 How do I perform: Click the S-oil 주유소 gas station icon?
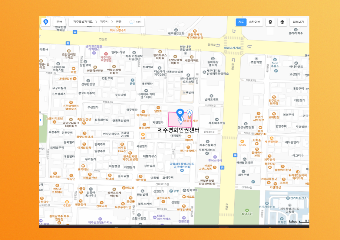pyautogui.click(x=275, y=60)
